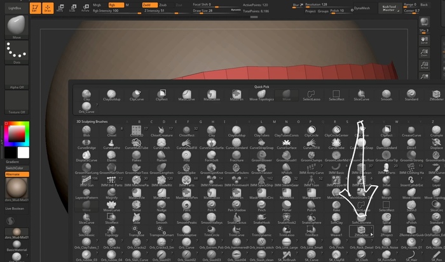
Task: Pick the Transpose brush
Action: pyautogui.click(x=136, y=231)
